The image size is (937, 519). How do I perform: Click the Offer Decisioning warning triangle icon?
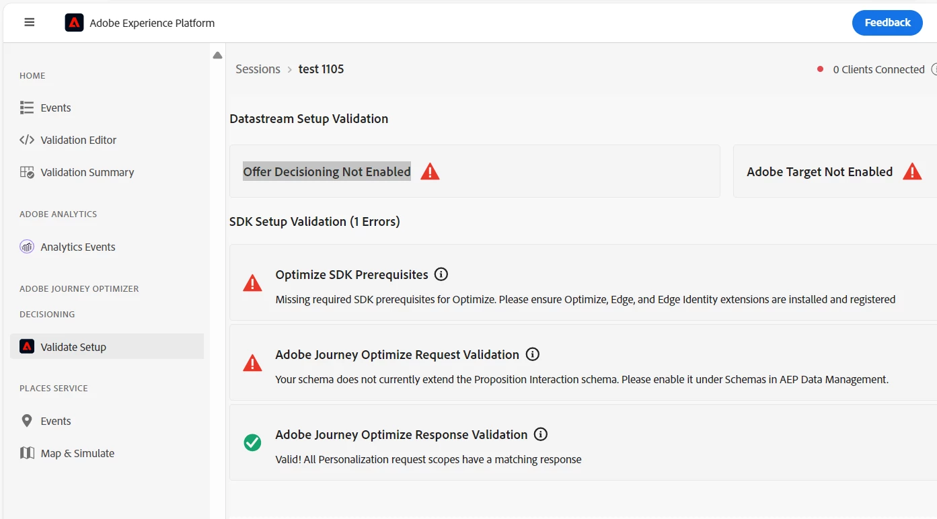click(x=430, y=171)
